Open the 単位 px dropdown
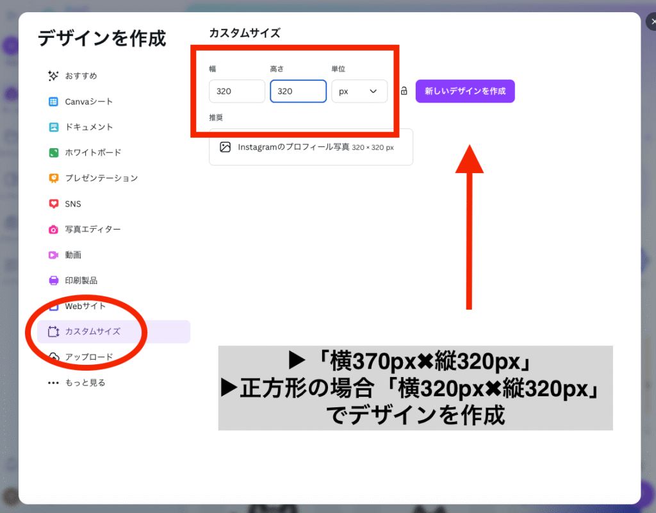 [359, 91]
